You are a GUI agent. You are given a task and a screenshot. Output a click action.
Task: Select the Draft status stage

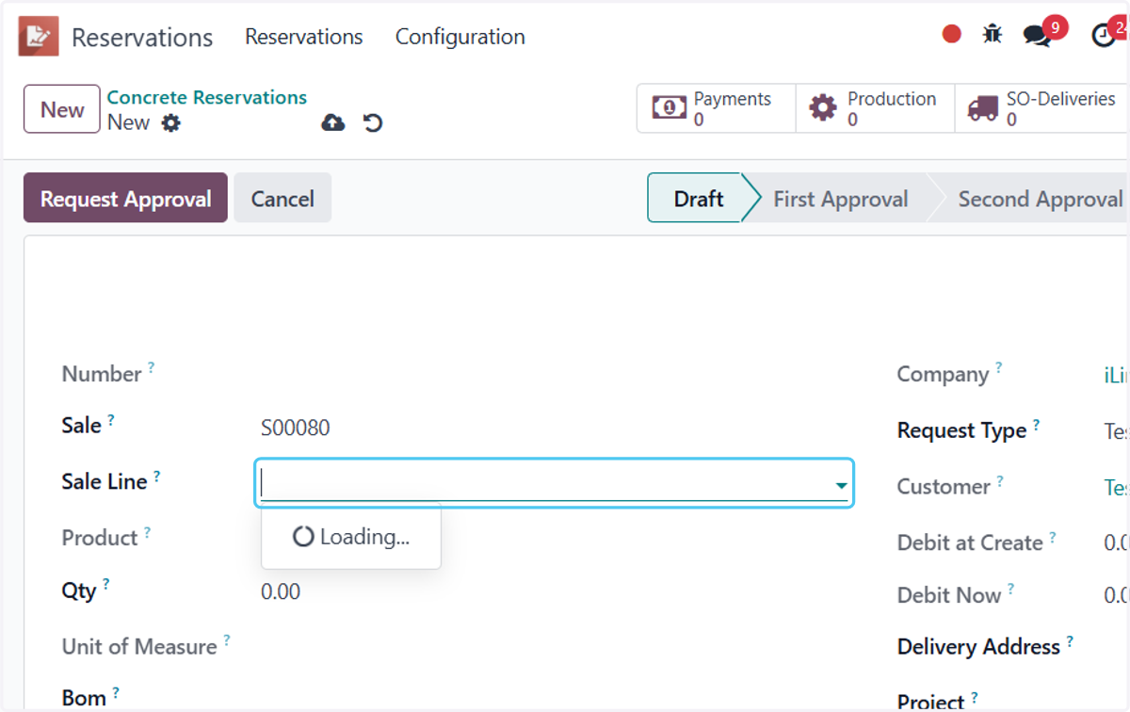[699, 199]
